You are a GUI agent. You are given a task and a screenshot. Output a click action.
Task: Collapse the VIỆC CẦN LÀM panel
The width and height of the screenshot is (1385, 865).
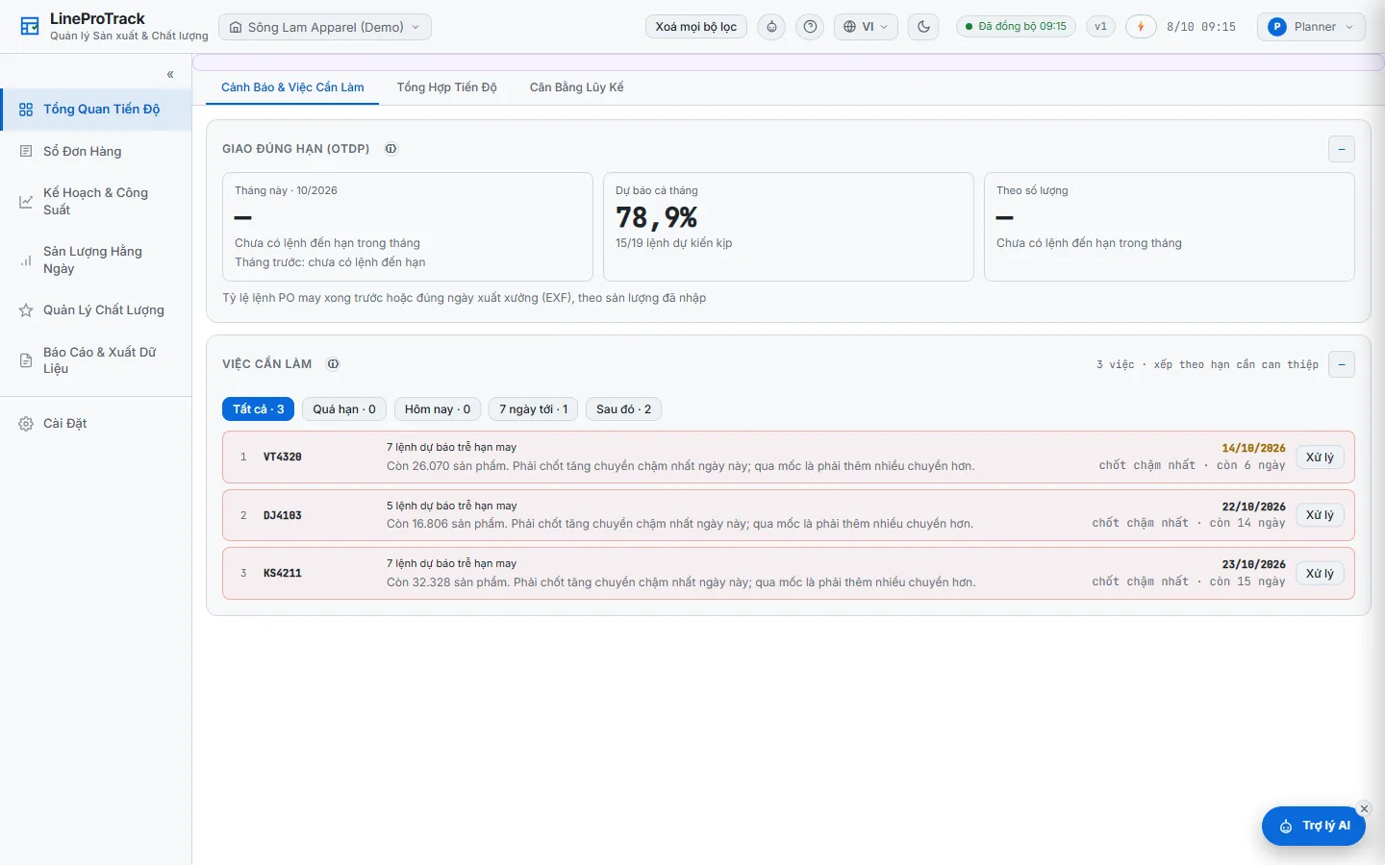pos(1341,364)
